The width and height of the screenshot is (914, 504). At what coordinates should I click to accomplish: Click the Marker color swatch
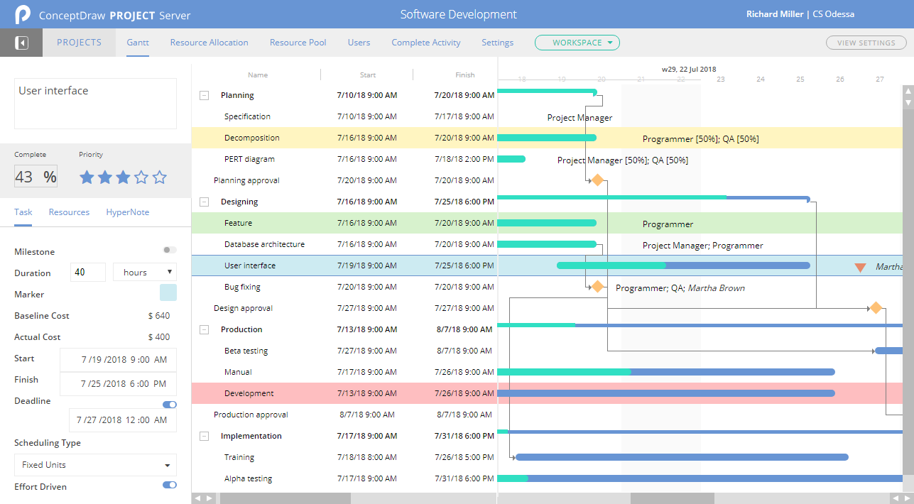click(x=168, y=292)
